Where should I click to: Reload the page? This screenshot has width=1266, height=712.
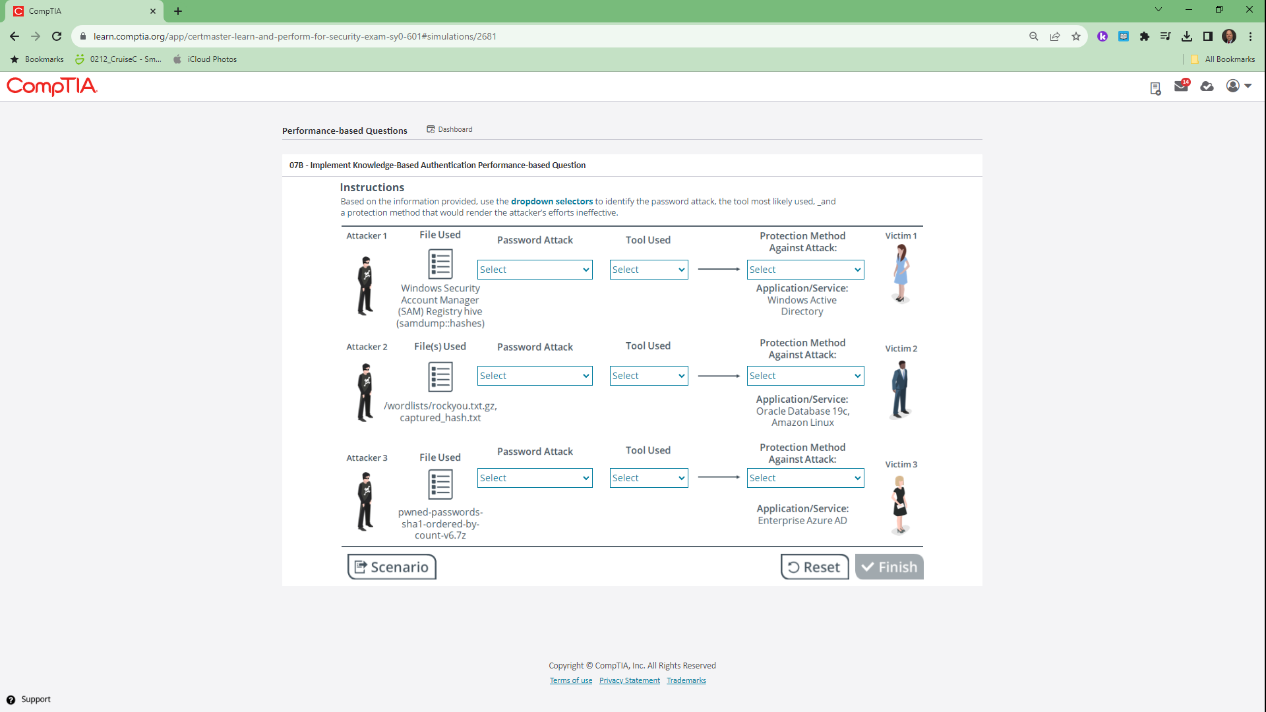point(57,37)
